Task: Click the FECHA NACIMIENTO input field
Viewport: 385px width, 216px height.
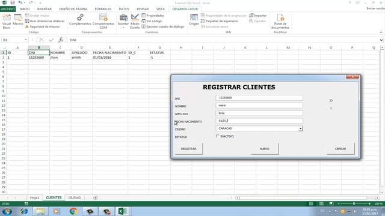Action: [x=259, y=121]
